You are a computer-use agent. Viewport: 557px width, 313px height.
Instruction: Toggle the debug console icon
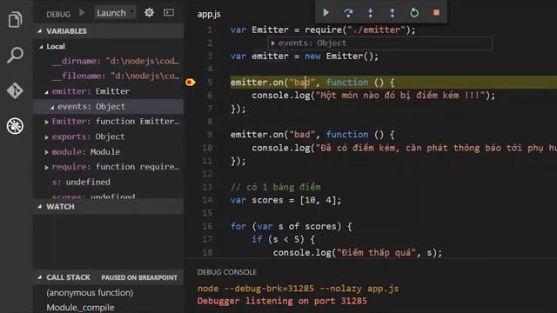point(169,13)
